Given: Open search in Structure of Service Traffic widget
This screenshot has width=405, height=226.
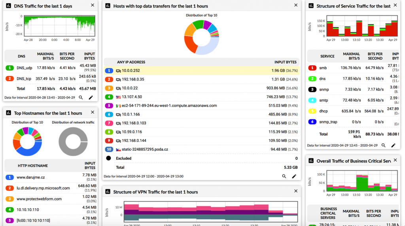Looking at the screenshot, I should point(384,145).
